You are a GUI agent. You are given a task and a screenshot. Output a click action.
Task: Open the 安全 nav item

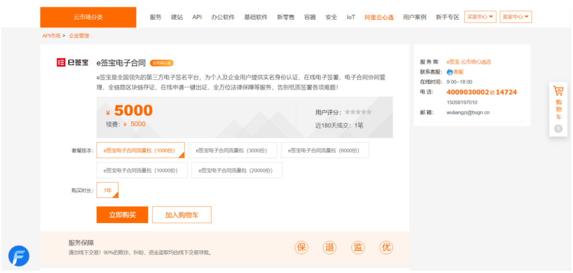331,17
